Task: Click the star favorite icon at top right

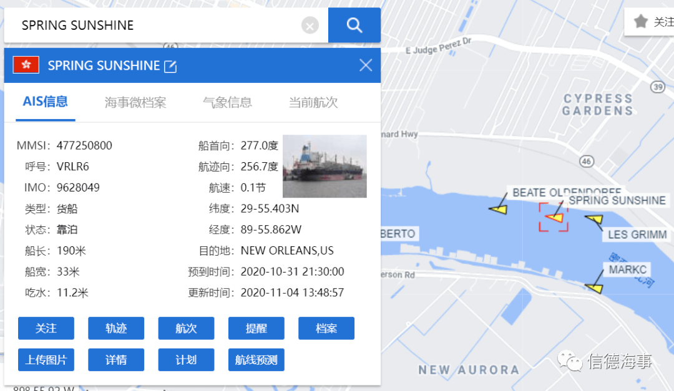Action: coord(640,21)
